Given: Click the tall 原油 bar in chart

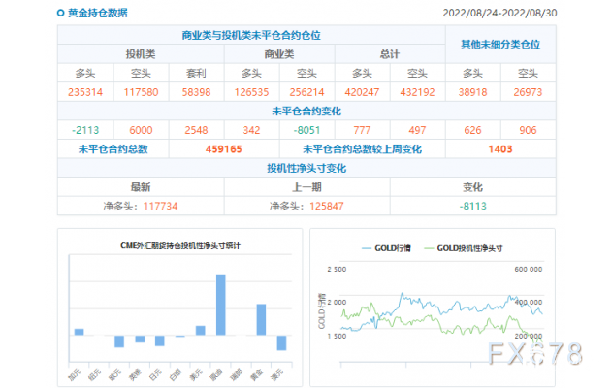Looking at the screenshot, I should [x=221, y=305].
